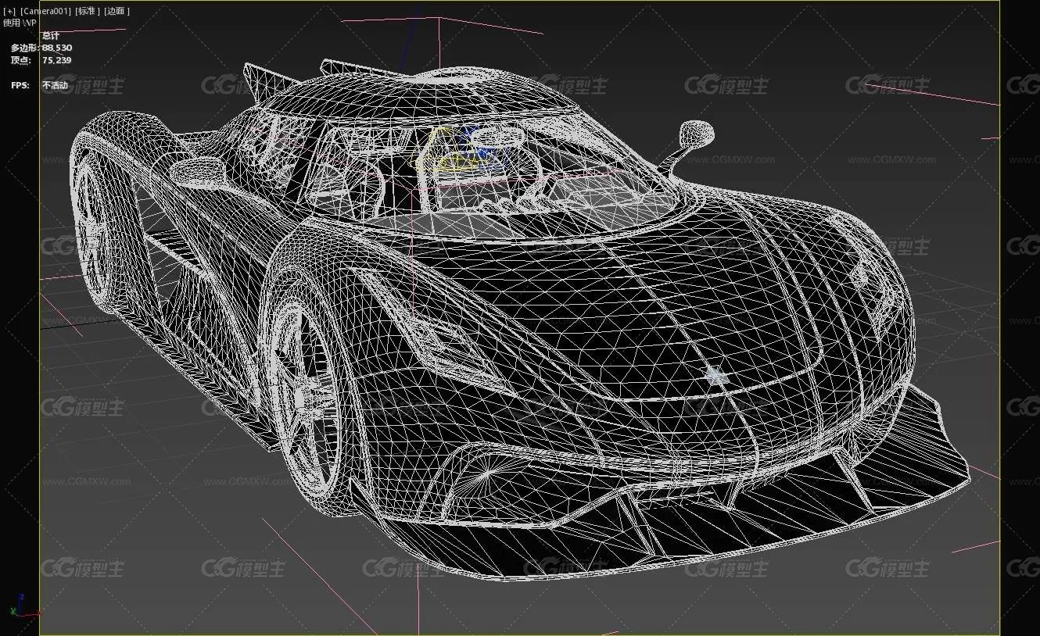Open the [边面] edged faces display menu
Viewport: 1040px width, 636px height.
117,11
